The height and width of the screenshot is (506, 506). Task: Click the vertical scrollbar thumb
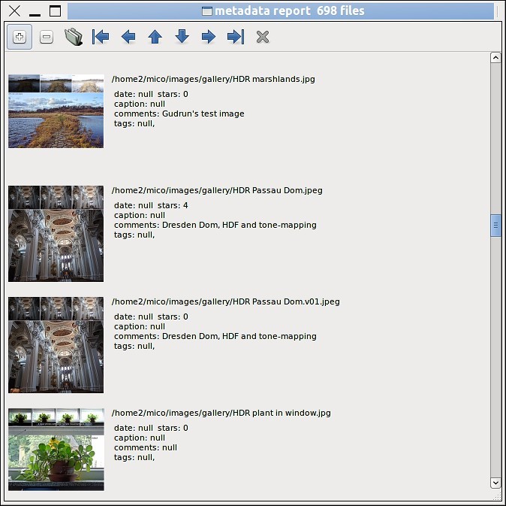click(x=495, y=226)
